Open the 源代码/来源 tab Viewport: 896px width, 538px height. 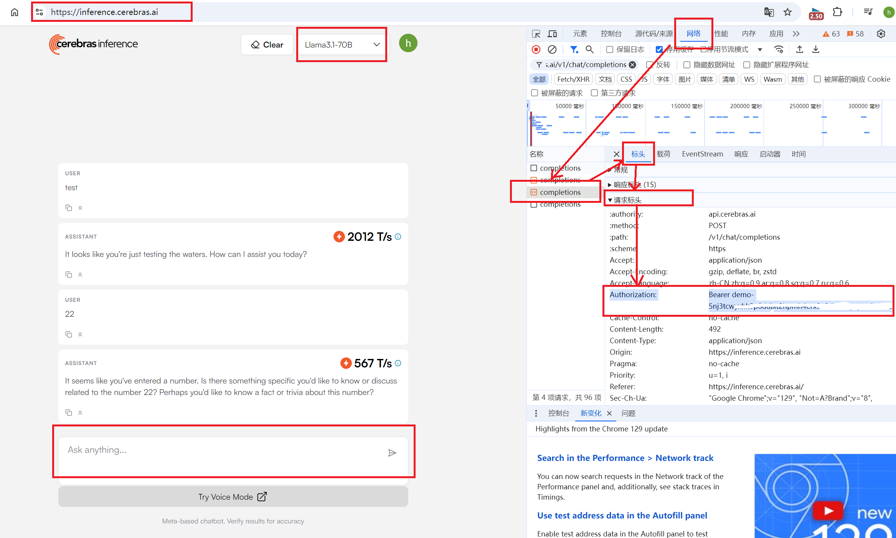click(654, 34)
